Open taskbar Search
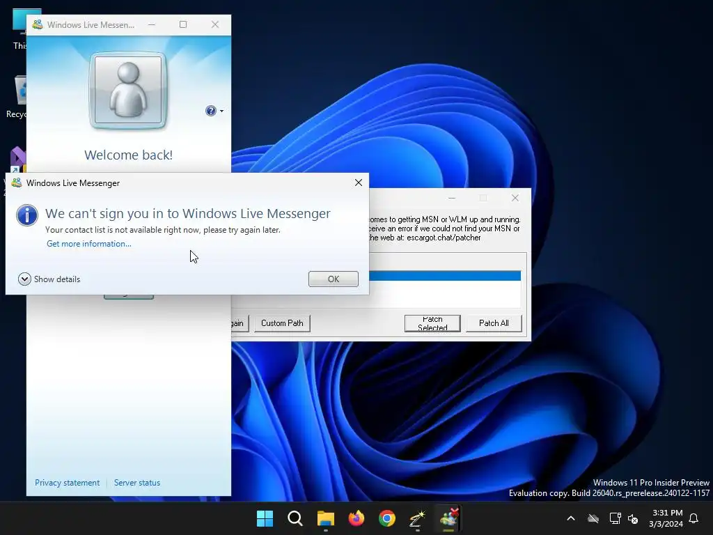713x535 pixels. pyautogui.click(x=295, y=518)
